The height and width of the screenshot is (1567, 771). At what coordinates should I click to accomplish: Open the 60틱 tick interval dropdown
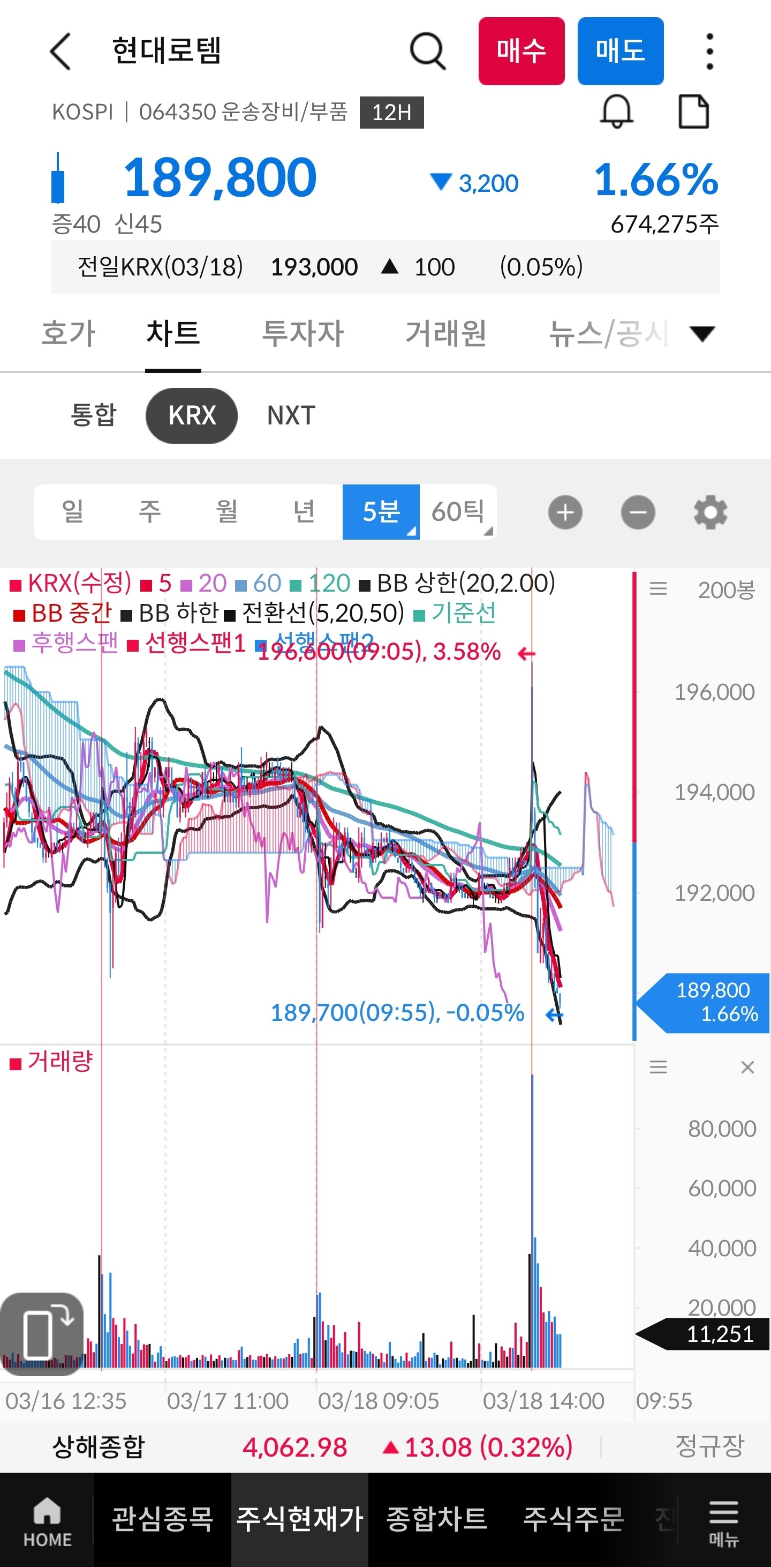point(458,512)
